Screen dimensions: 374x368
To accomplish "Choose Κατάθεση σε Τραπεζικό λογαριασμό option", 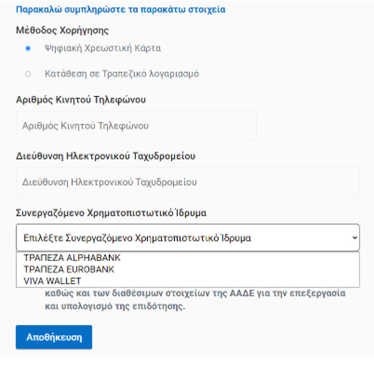I will pos(28,73).
